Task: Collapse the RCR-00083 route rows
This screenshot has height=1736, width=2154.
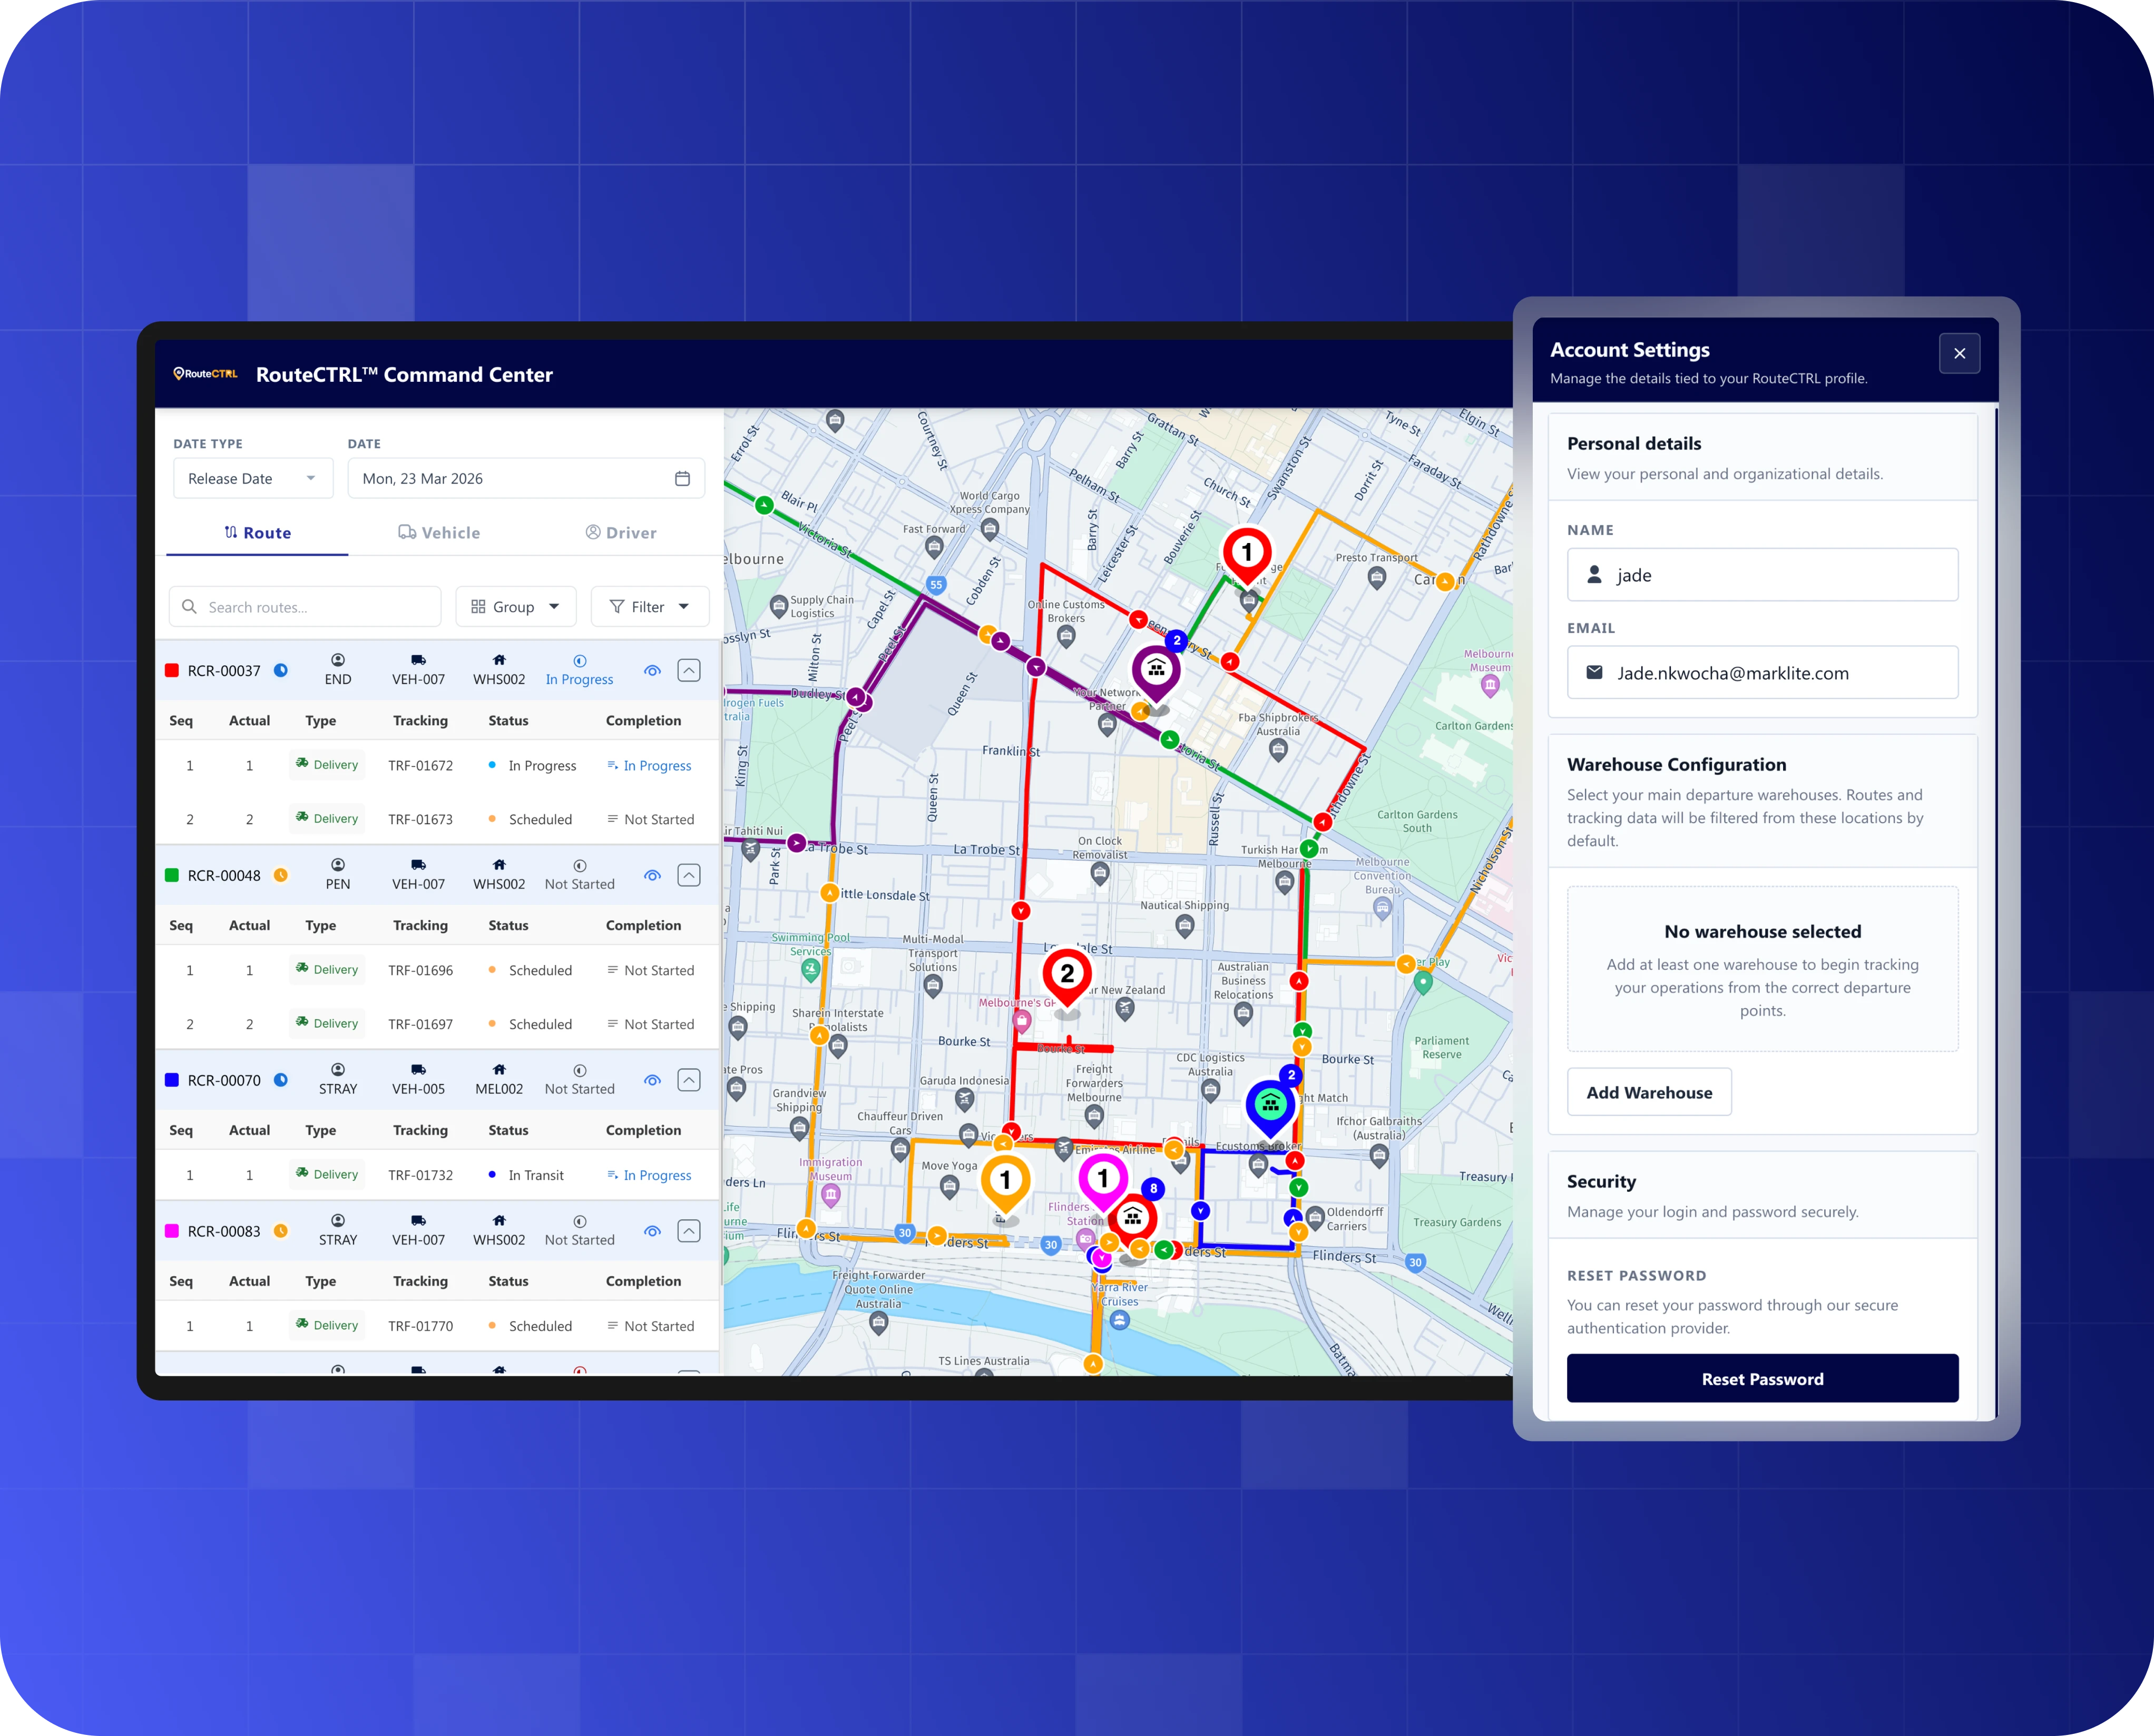Action: tap(689, 1232)
